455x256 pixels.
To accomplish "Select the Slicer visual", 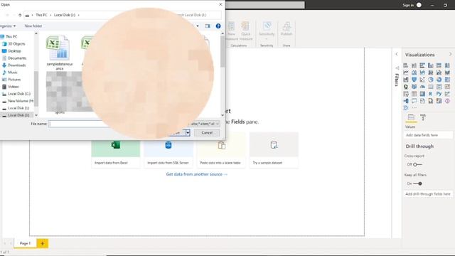I will tap(406, 94).
